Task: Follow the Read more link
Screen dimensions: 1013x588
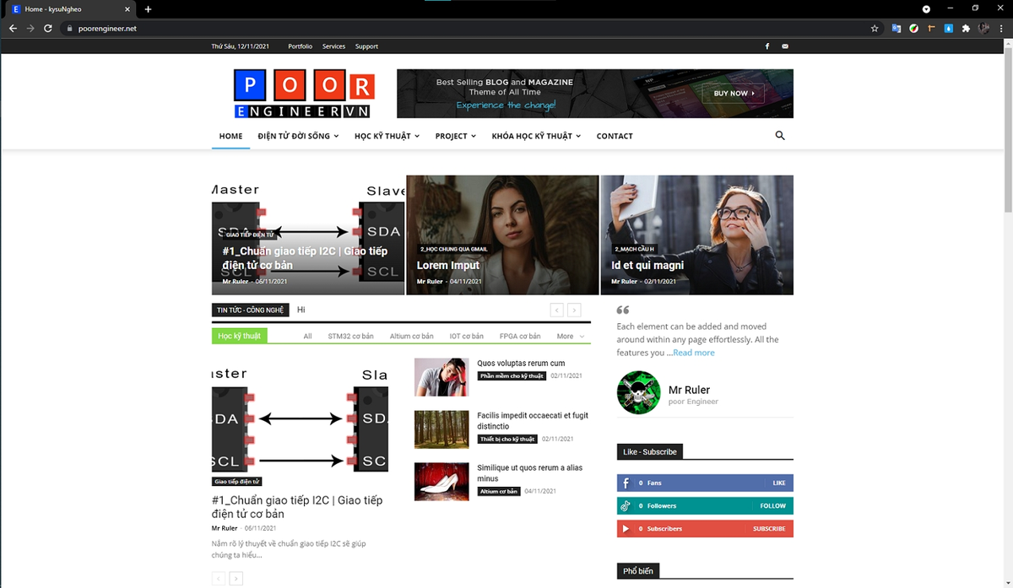Action: tap(694, 353)
